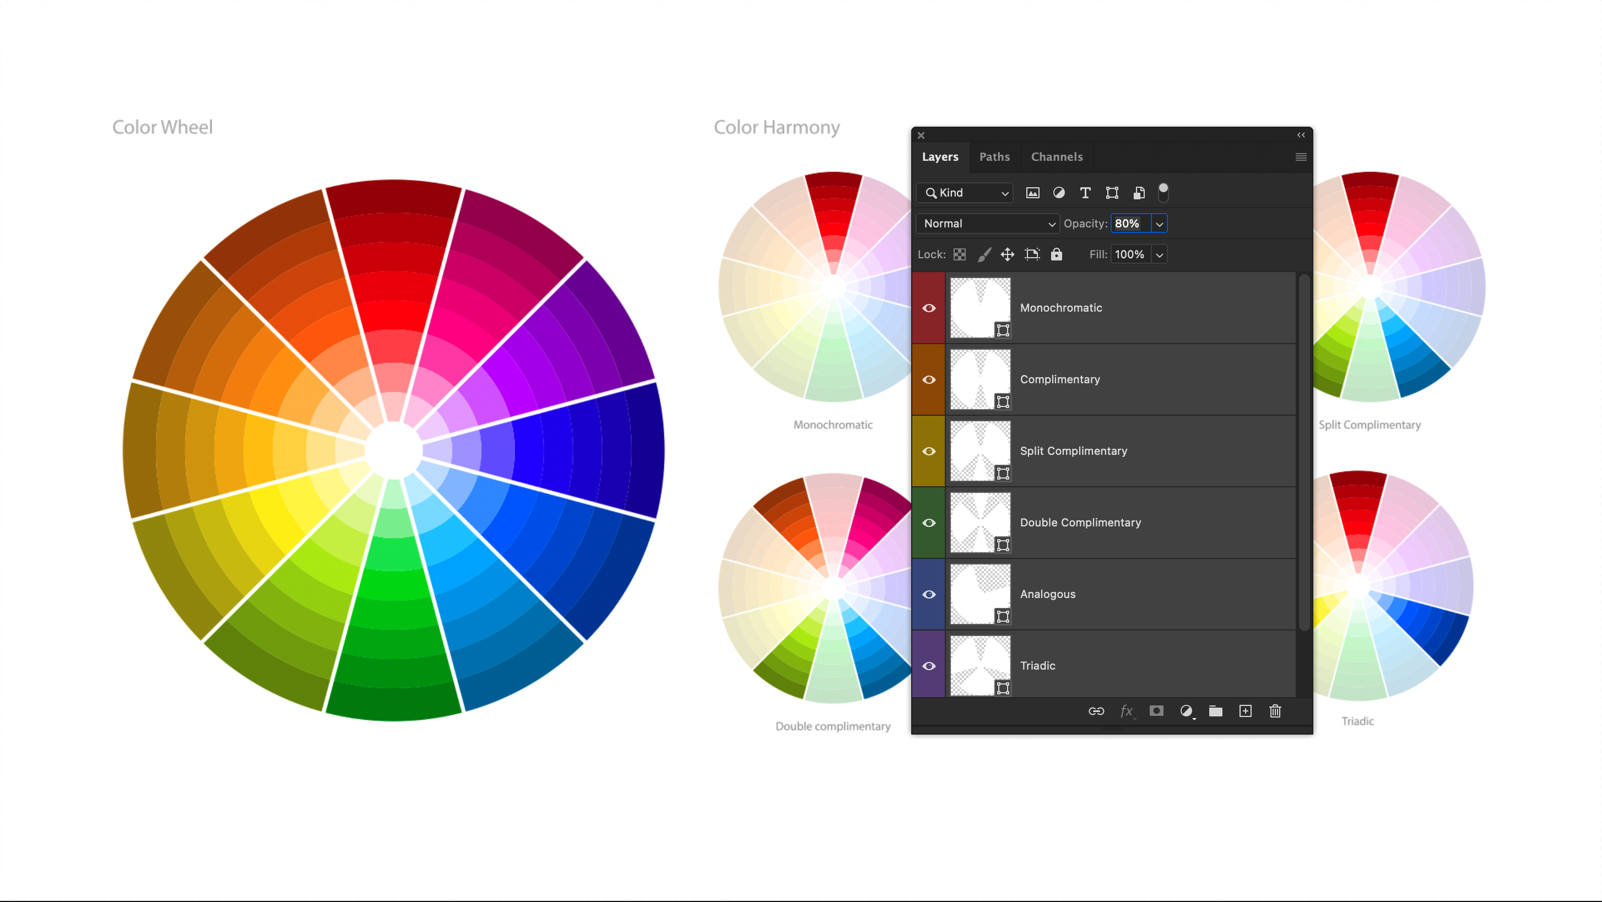Image resolution: width=1602 pixels, height=902 pixels.
Task: Turn layer filtering on or off
Action: tap(1163, 192)
